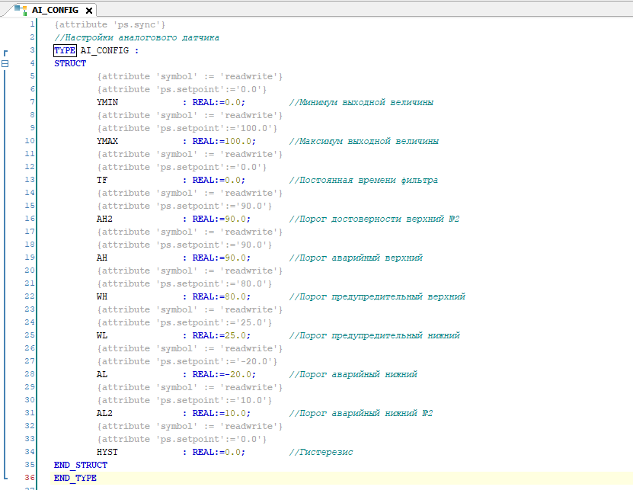633x490 pixels.
Task: Click line number 1 in the gutter
Action: (32, 24)
